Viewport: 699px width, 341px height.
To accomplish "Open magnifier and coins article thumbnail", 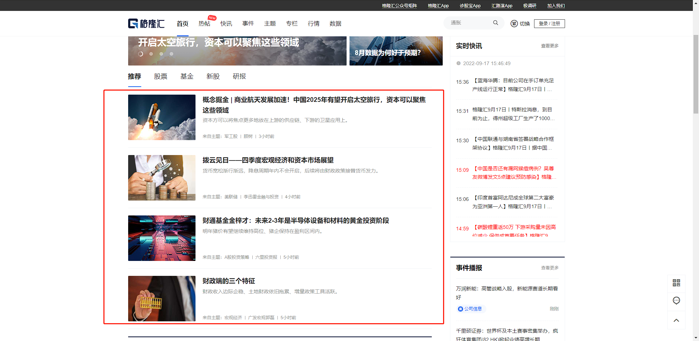I will 162,178.
